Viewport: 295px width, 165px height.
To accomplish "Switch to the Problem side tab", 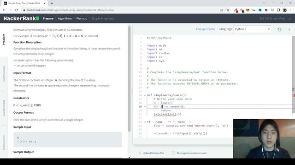I will click(x=4, y=39).
